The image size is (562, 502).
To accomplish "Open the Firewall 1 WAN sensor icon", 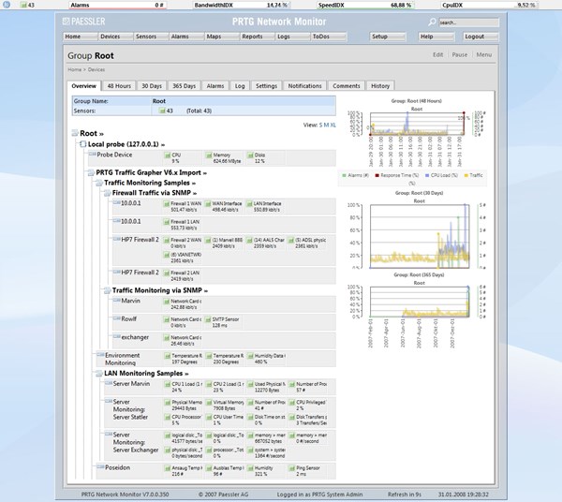I will (x=167, y=202).
